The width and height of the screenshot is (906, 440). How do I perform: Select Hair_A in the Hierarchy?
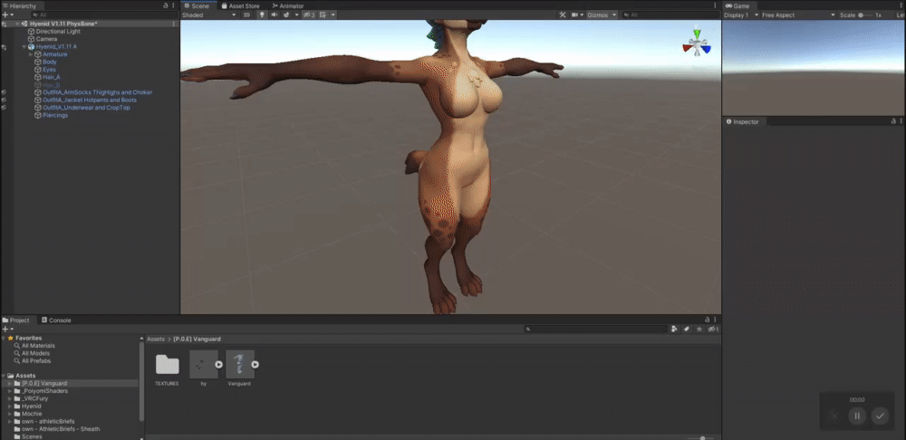coord(51,77)
